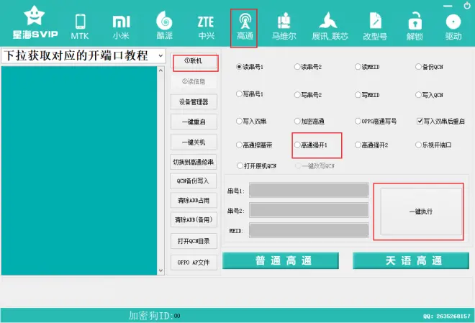Select 高通强开1 radio option
475x323 pixels.
pyautogui.click(x=311, y=145)
